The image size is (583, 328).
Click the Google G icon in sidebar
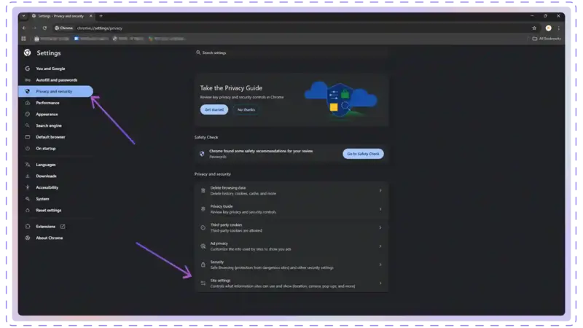click(x=28, y=69)
